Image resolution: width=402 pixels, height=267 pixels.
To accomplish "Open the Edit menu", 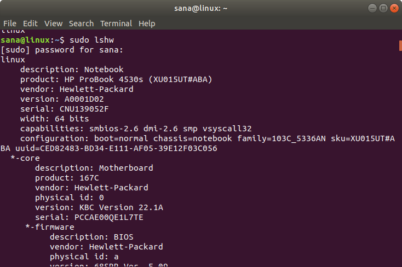I will (30, 24).
